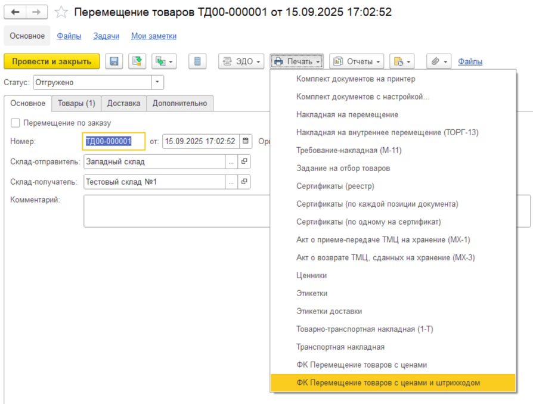Save the document using floppy disk icon
The width and height of the screenshot is (533, 404).
click(114, 61)
